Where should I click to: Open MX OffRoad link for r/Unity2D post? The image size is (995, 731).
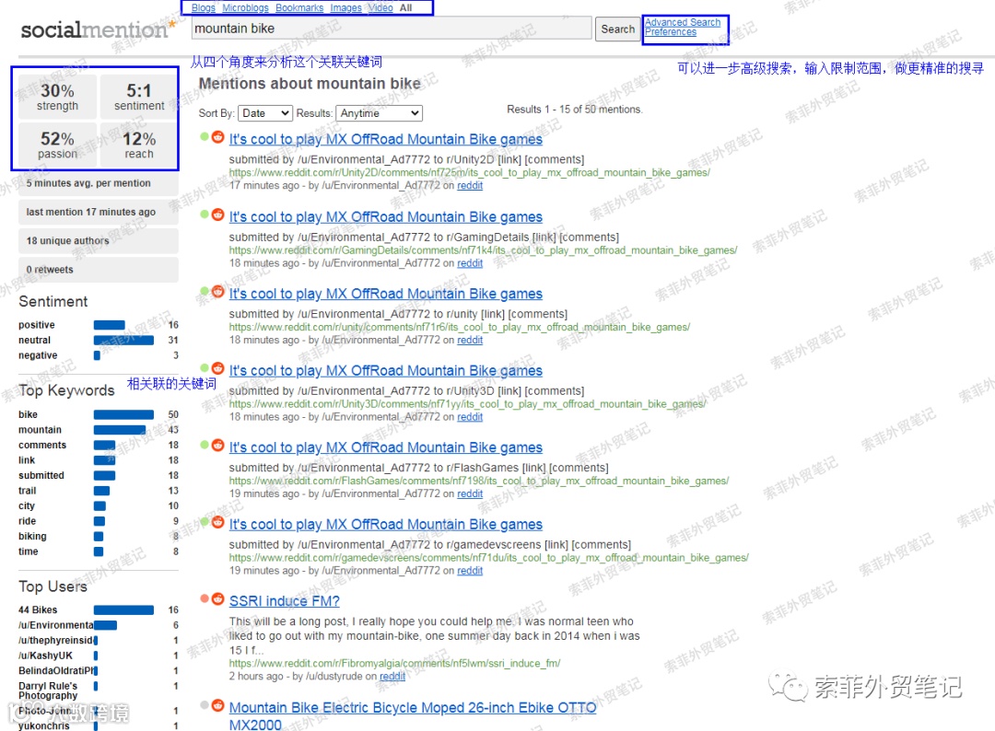coord(386,139)
